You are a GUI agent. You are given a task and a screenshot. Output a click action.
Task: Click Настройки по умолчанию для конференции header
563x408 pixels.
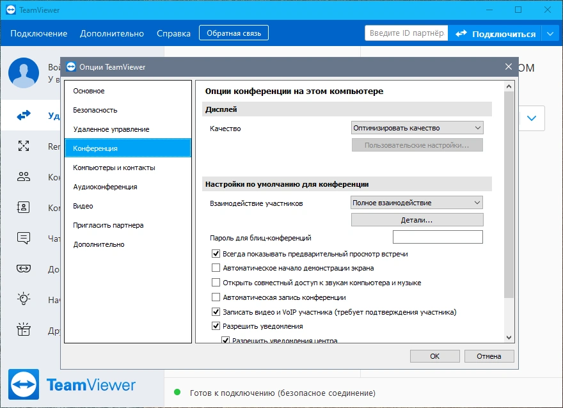click(x=347, y=184)
